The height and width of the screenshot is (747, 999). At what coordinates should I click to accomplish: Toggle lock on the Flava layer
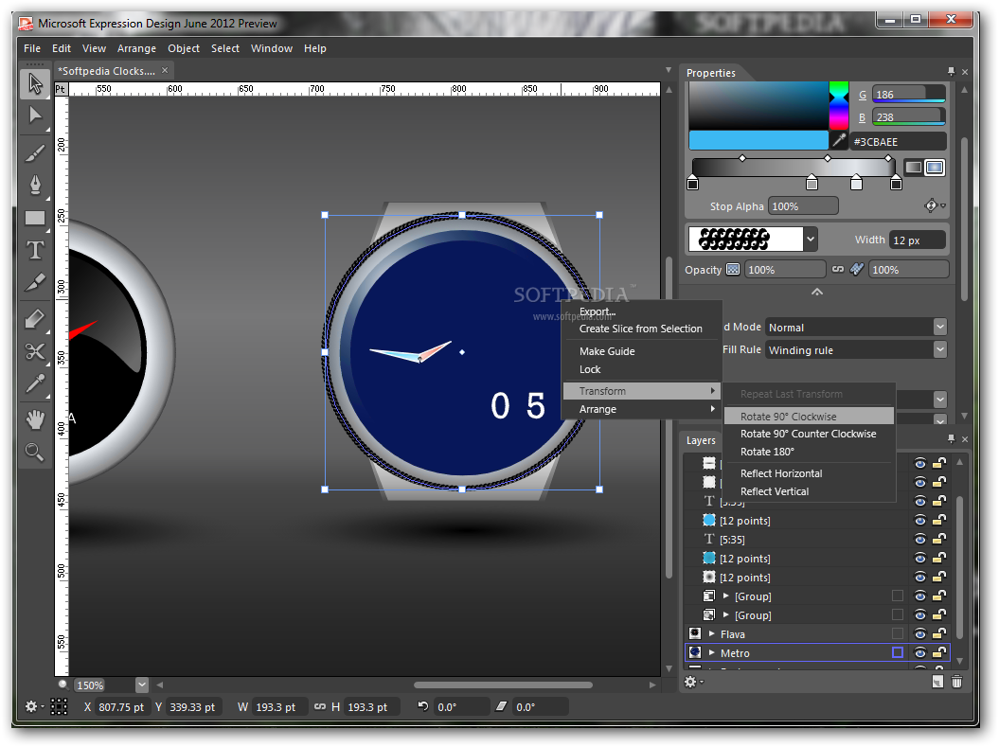[x=939, y=633]
